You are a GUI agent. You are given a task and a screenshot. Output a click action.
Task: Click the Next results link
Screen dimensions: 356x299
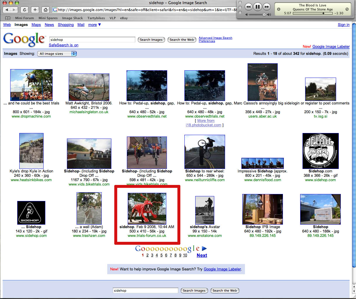[202, 255]
